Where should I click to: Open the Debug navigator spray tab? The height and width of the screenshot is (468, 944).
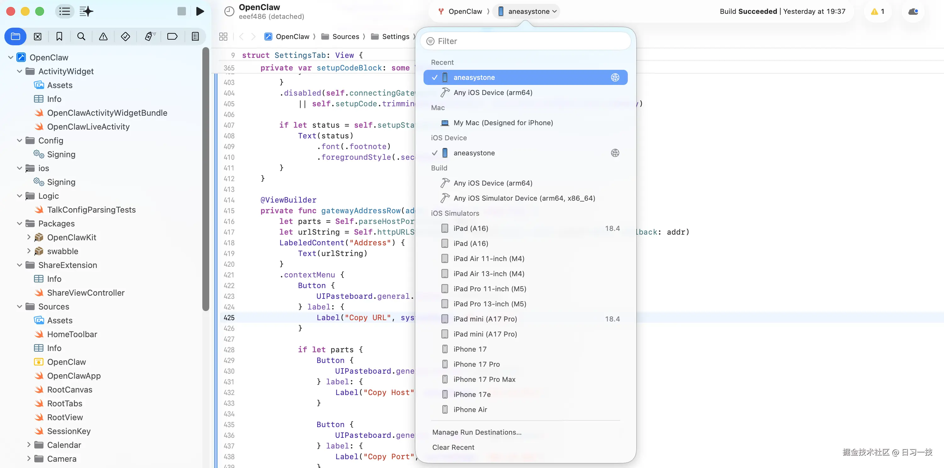click(150, 36)
